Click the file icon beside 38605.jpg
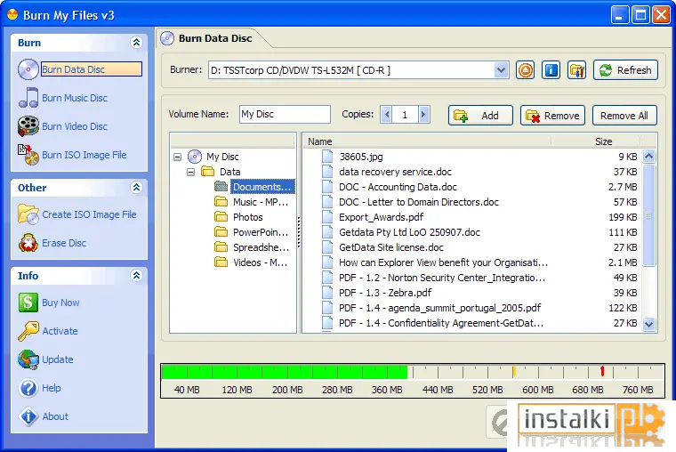Image resolution: width=676 pixels, height=452 pixels. pos(327,157)
